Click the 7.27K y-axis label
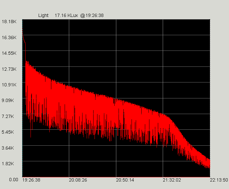Viewport: 229px width, 189px height. pos(8,116)
